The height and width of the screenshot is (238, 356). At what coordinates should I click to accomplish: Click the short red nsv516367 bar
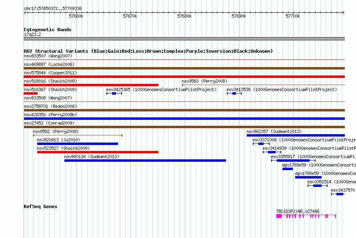[x=31, y=93]
